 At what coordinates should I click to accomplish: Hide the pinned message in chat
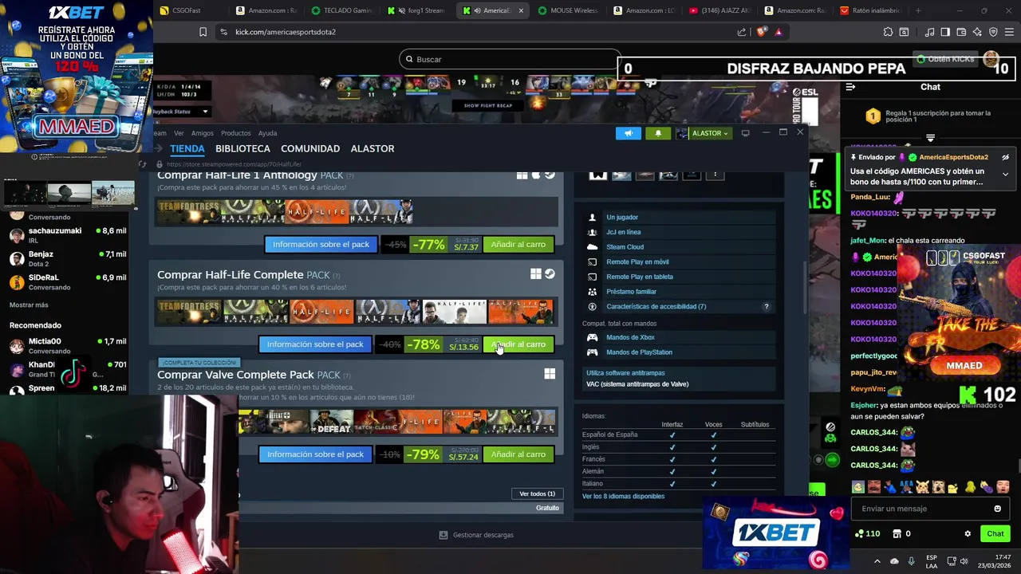click(x=1006, y=157)
